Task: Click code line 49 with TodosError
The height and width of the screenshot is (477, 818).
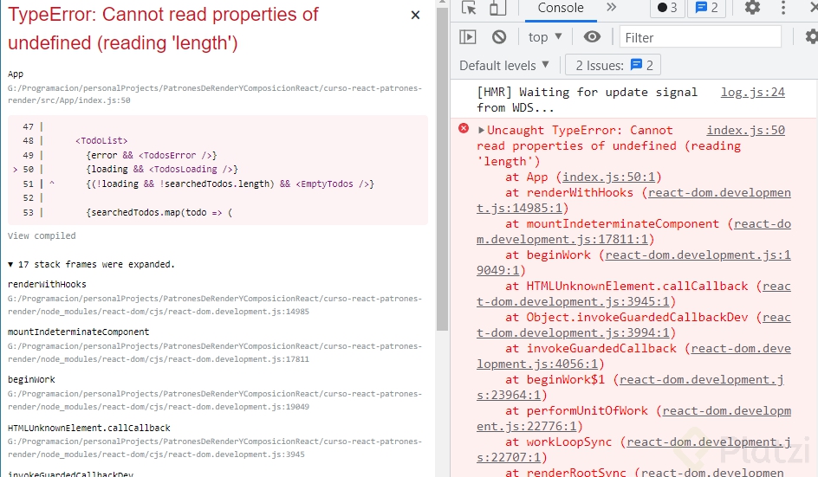Action: (x=152, y=155)
